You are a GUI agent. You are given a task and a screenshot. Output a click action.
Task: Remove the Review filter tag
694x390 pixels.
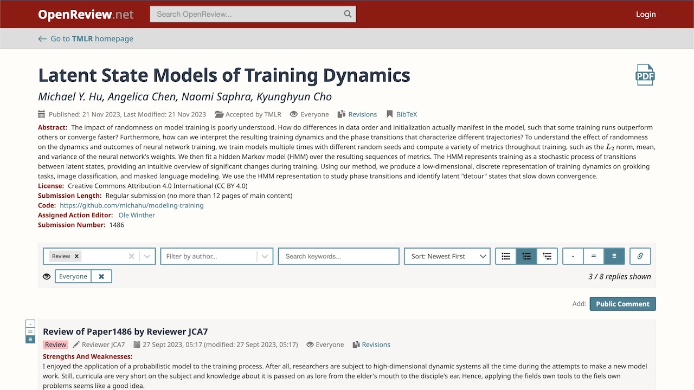77,256
